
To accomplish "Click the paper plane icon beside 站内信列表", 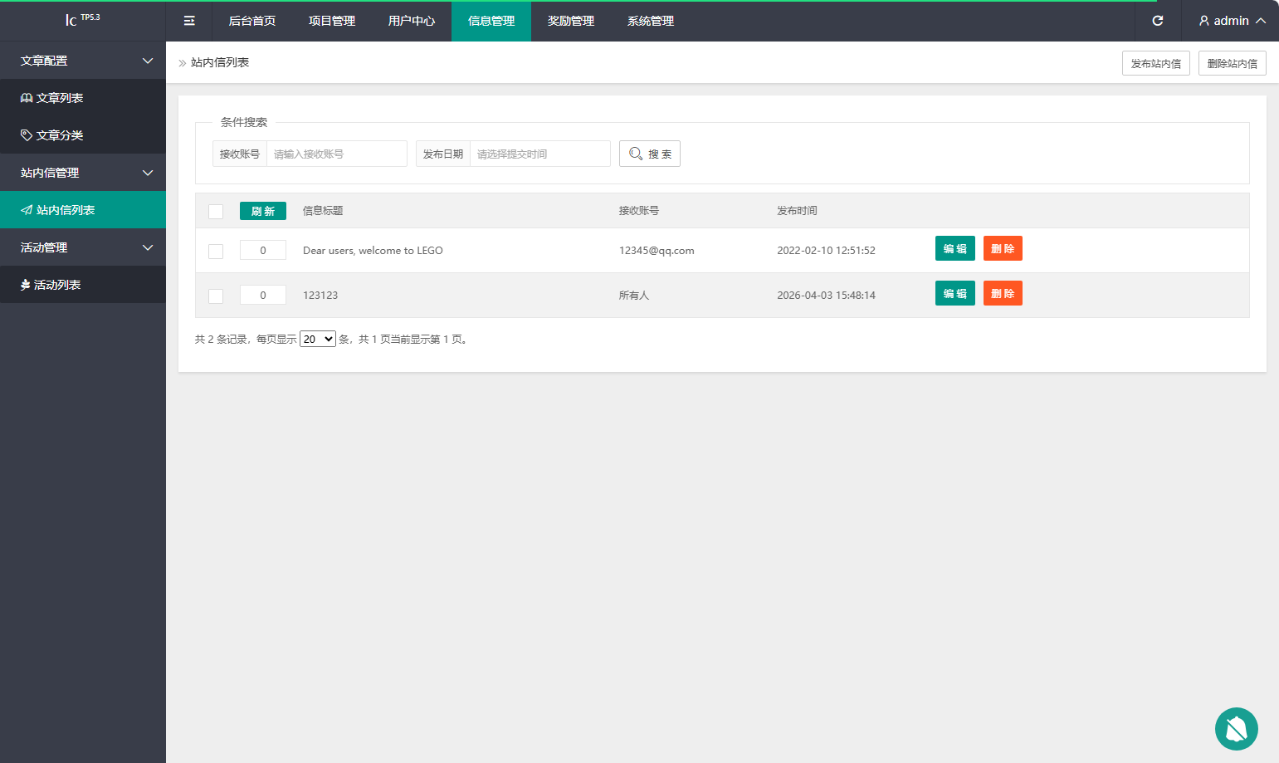I will click(x=27, y=210).
